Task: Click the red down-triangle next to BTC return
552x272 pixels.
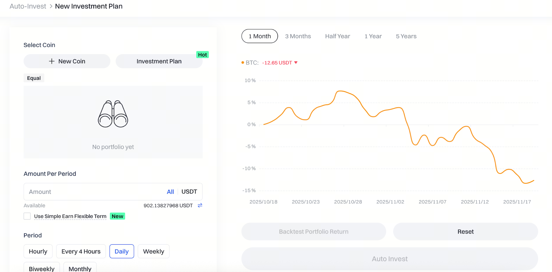Action: [296, 63]
